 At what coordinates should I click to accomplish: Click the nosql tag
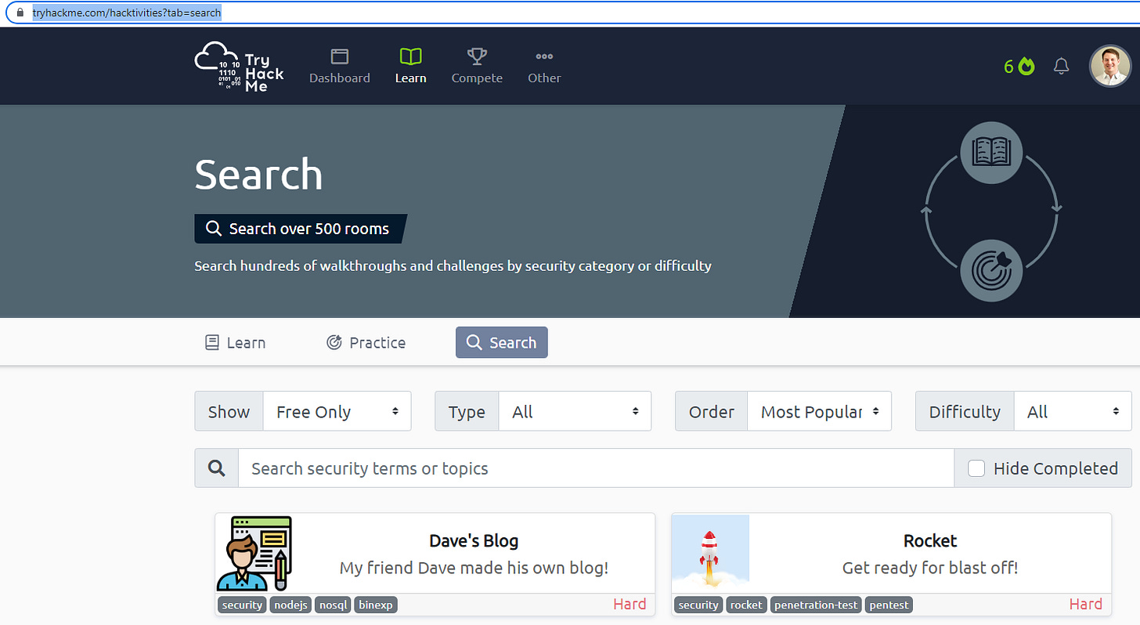click(334, 605)
